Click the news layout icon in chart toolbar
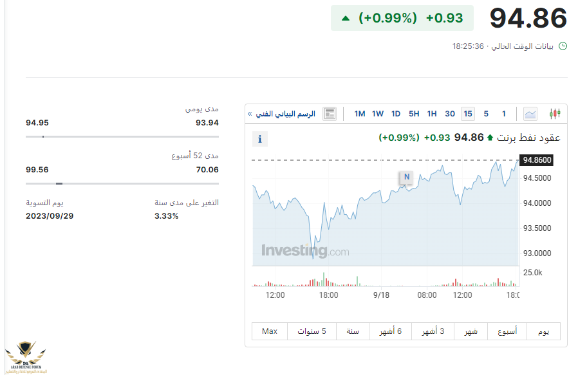The width and height of the screenshot is (569, 375). coord(330,114)
